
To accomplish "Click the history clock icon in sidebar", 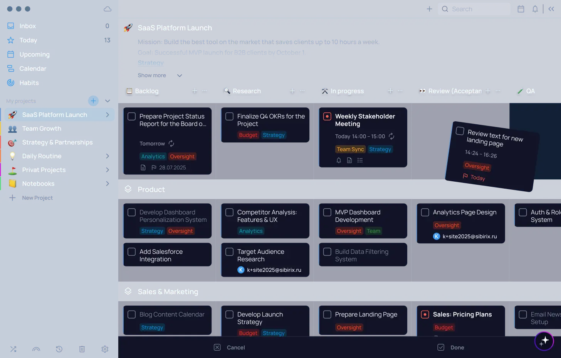I will (59, 349).
